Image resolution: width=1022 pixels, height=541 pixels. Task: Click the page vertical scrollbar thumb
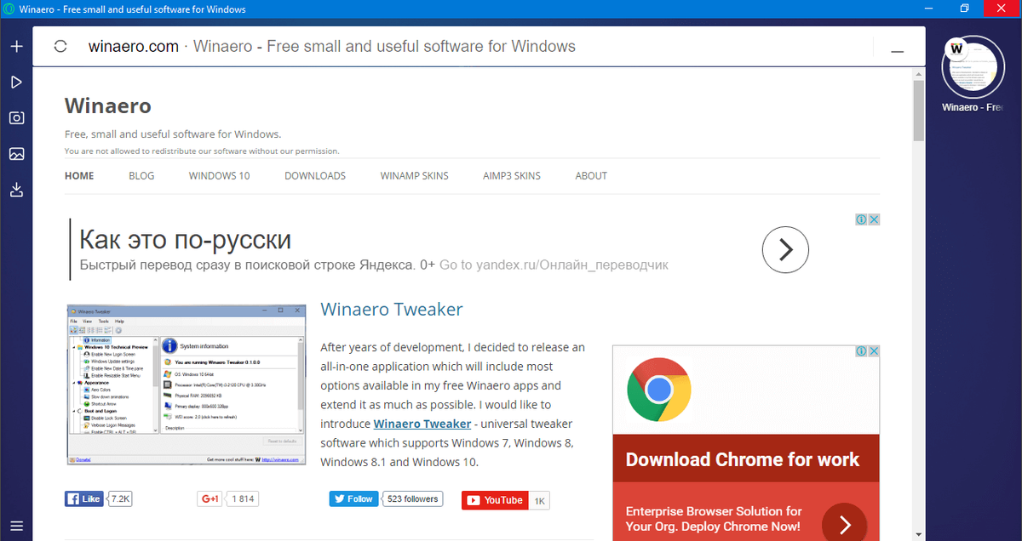(919, 111)
